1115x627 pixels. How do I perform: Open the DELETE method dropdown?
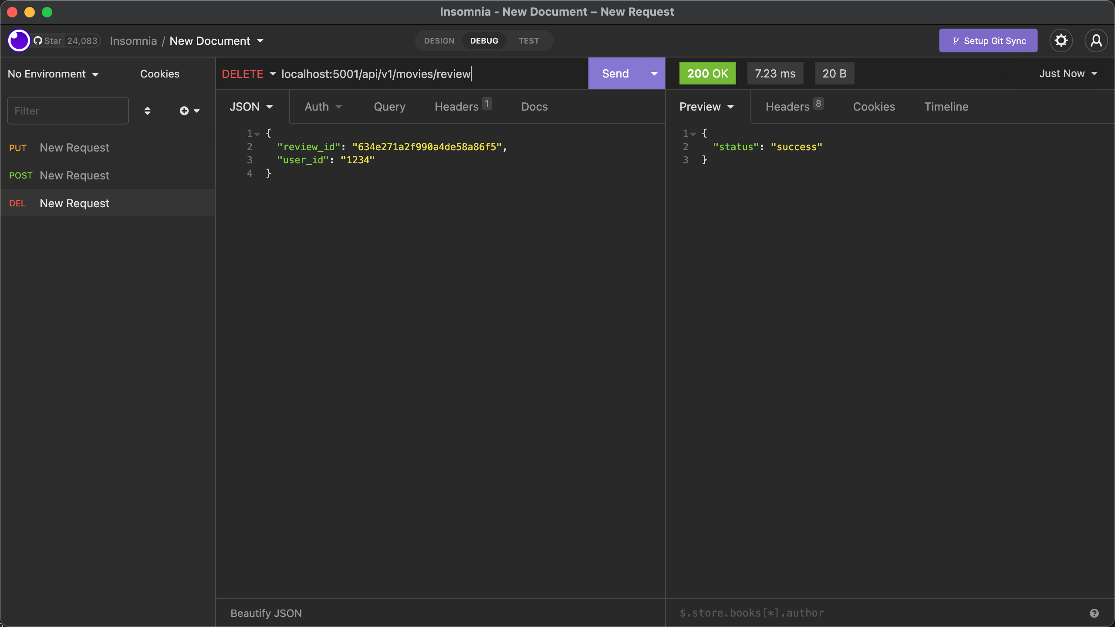[x=249, y=73]
